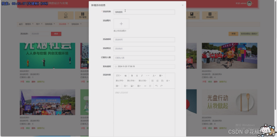Insert a numbered list
Image resolution: width=277 pixels, height=137 pixels.
click(x=157, y=81)
